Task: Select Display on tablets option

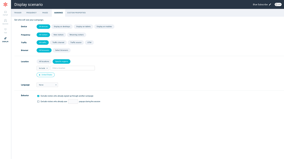Action: (x=83, y=26)
